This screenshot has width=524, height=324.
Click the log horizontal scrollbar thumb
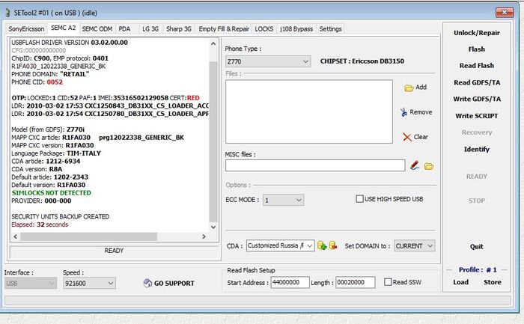click(x=88, y=236)
